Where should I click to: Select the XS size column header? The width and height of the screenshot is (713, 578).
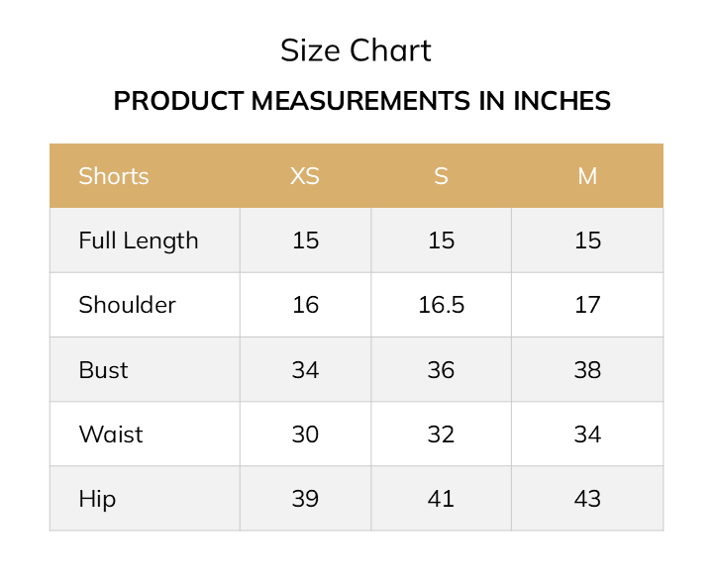305,176
